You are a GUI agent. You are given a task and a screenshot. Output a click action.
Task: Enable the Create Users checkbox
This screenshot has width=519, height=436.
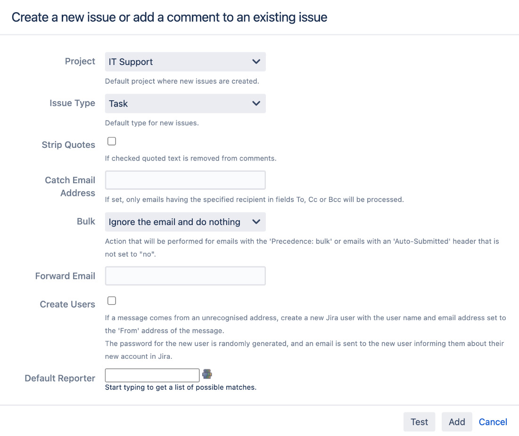point(111,300)
